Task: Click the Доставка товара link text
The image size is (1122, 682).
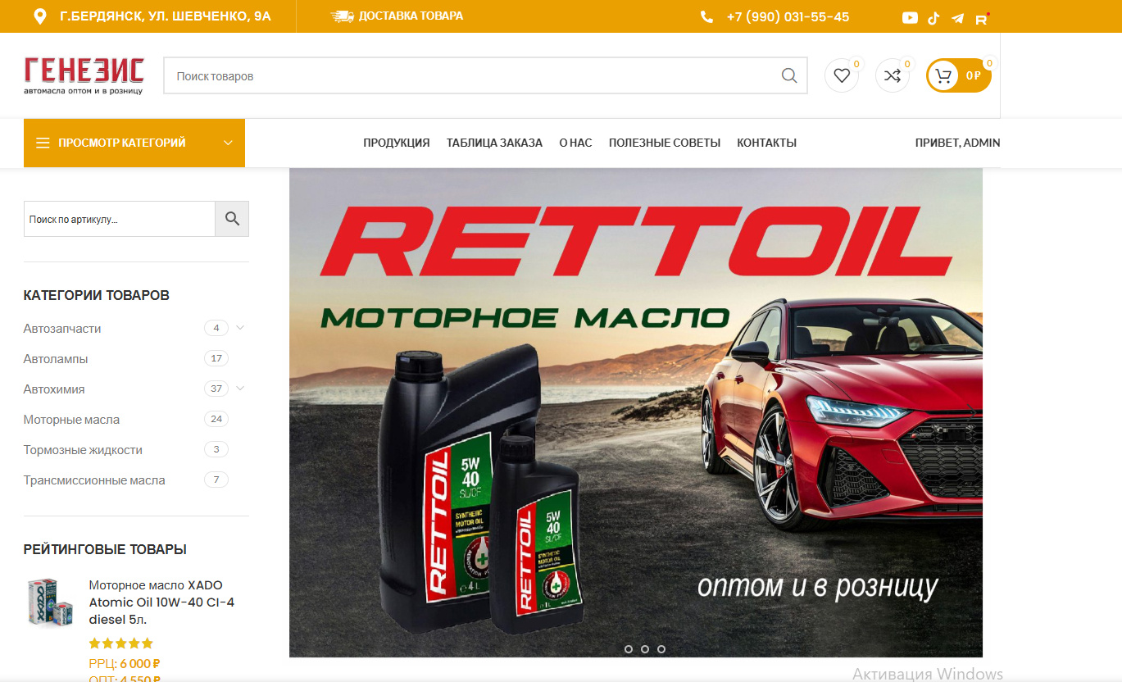Action: coord(411,16)
